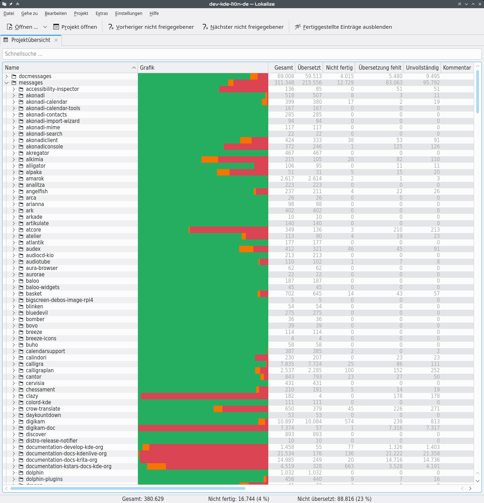Click the akonadi-calendar folder icon

(21, 102)
